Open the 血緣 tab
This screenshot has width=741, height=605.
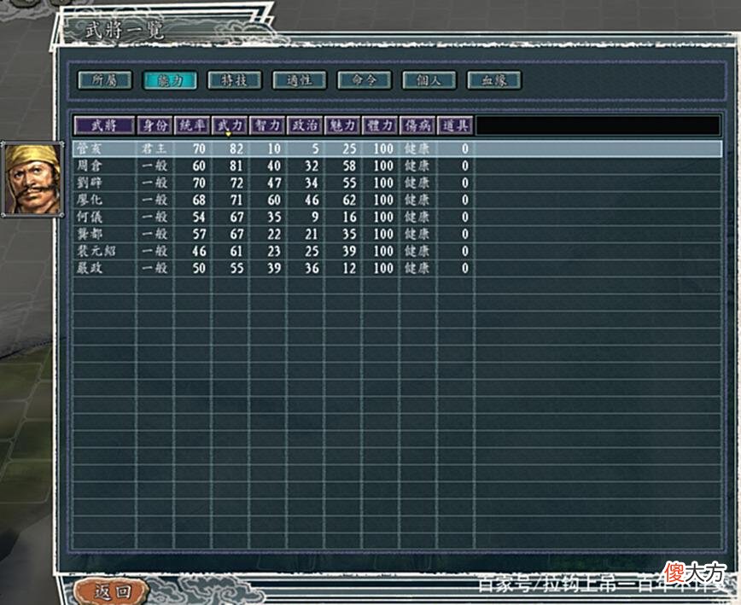(493, 80)
